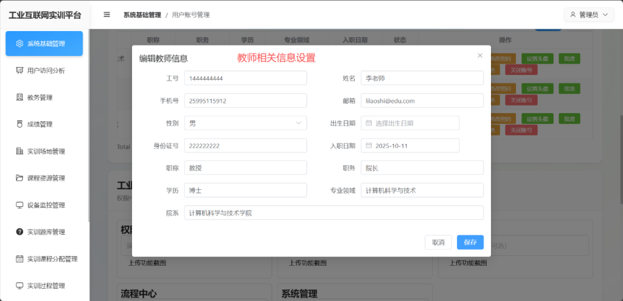
Task: Click the 实训题库管理 question mark icon
Action: click(x=19, y=232)
